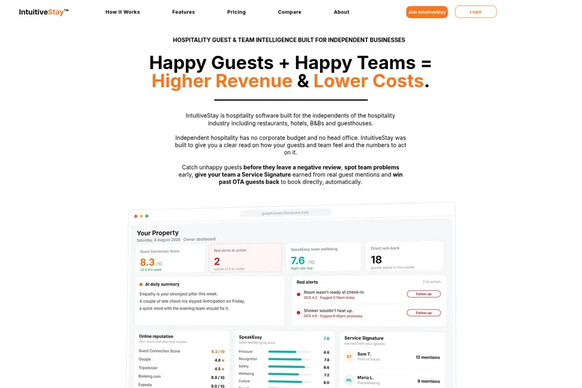Click the Login button
Image resolution: width=582 pixels, height=388 pixels.
point(476,12)
